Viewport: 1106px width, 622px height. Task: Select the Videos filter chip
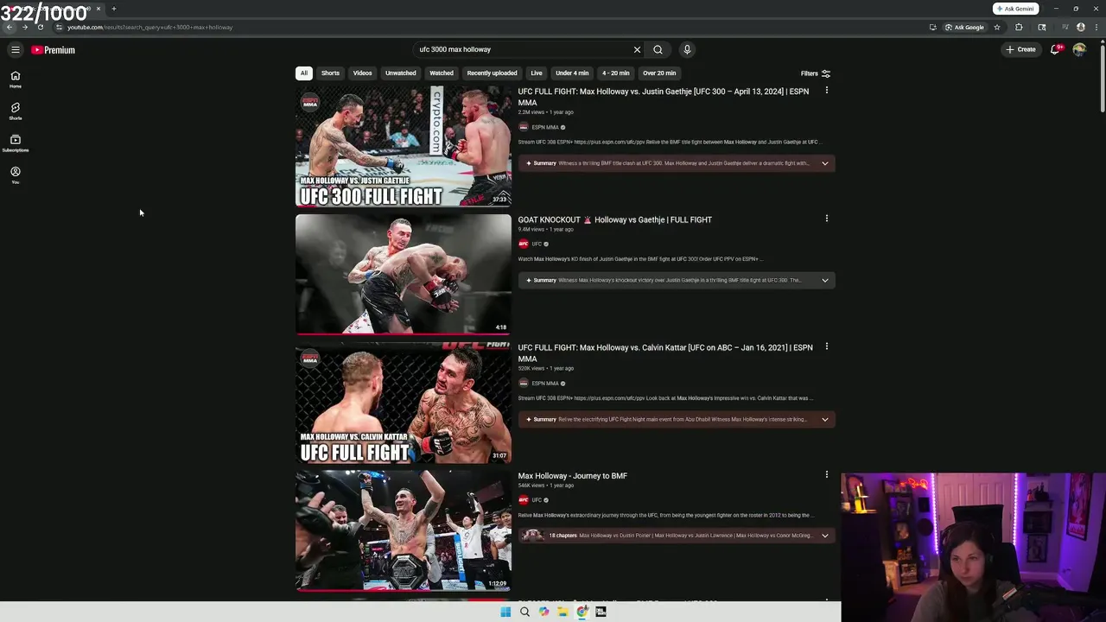pyautogui.click(x=362, y=73)
